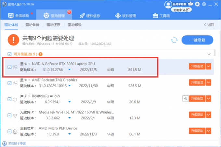Open the 软件管理 tab
This screenshot has height=147, width=221.
[125, 16]
